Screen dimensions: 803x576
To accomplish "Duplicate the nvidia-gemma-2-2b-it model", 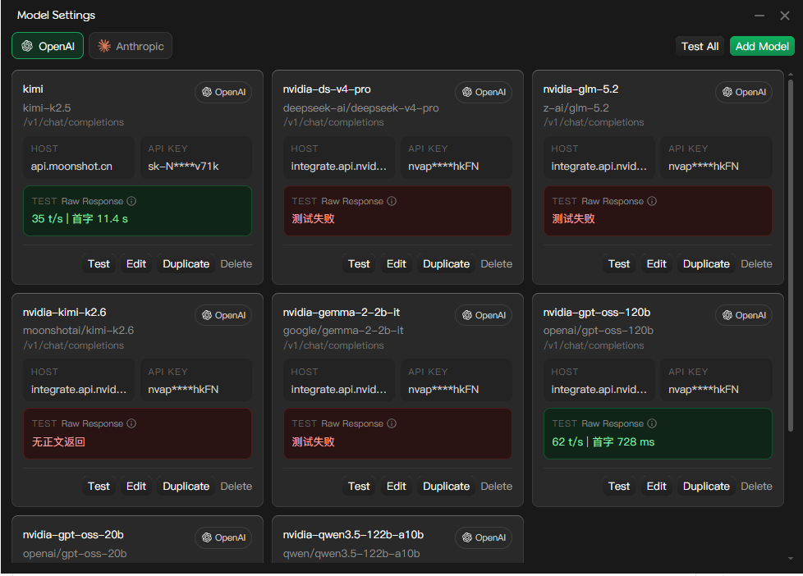I will click(446, 487).
